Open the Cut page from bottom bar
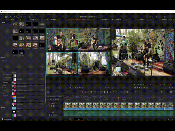This screenshot has width=175, height=131. pos(70,120)
